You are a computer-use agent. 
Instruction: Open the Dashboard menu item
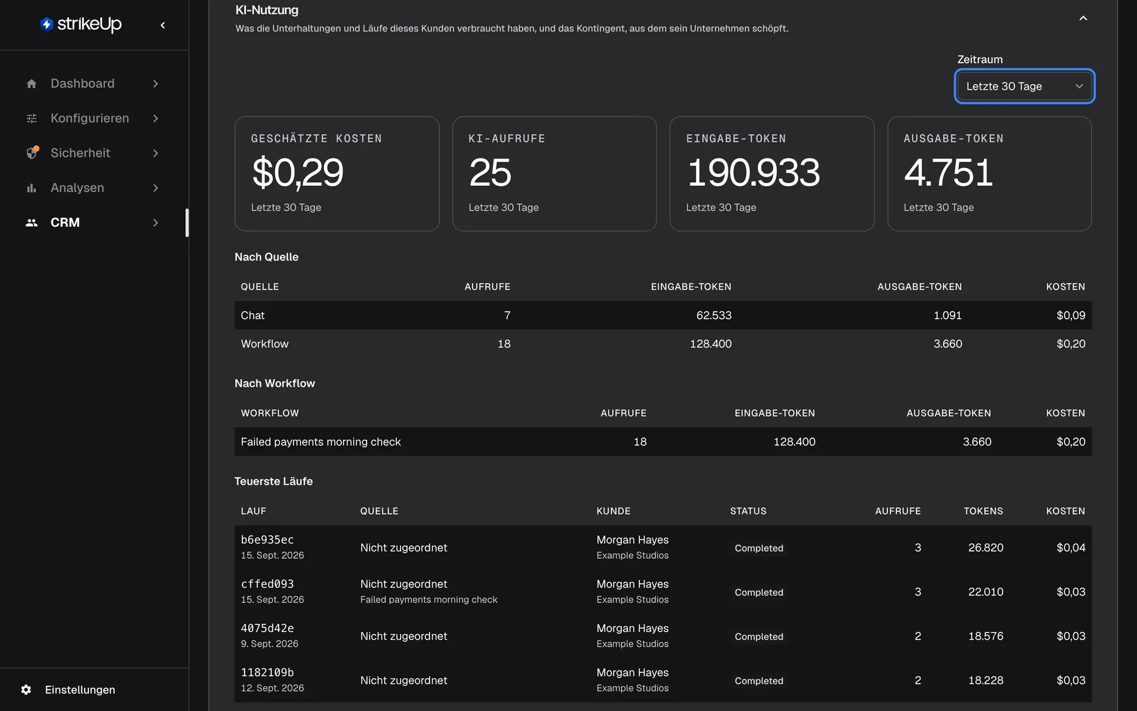coord(93,83)
